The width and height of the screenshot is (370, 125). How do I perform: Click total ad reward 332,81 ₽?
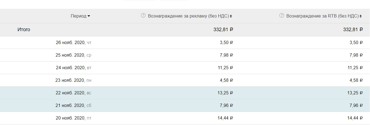(223, 30)
